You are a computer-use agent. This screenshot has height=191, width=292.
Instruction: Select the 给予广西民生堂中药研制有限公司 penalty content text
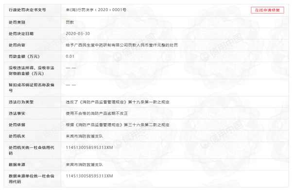[121, 45]
